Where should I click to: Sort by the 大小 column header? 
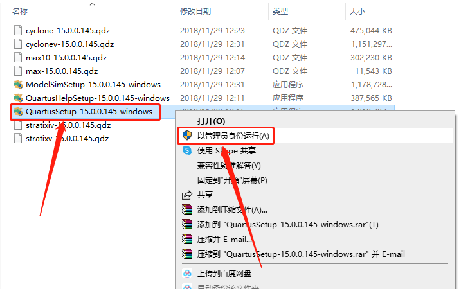(357, 12)
